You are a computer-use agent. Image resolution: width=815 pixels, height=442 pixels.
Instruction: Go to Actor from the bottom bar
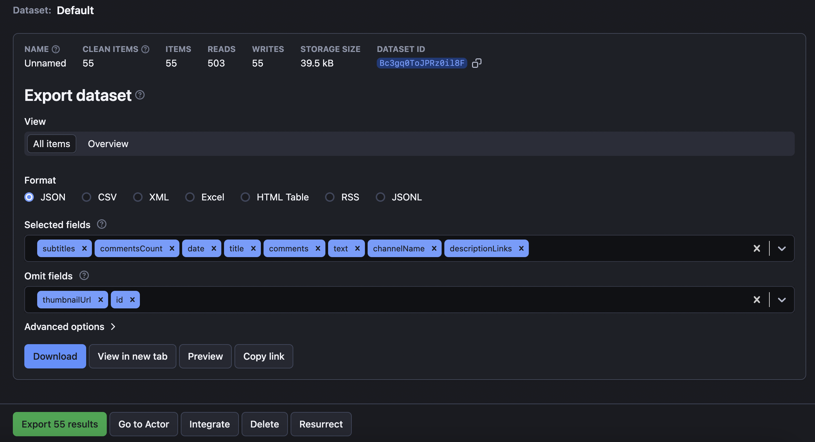coord(144,424)
